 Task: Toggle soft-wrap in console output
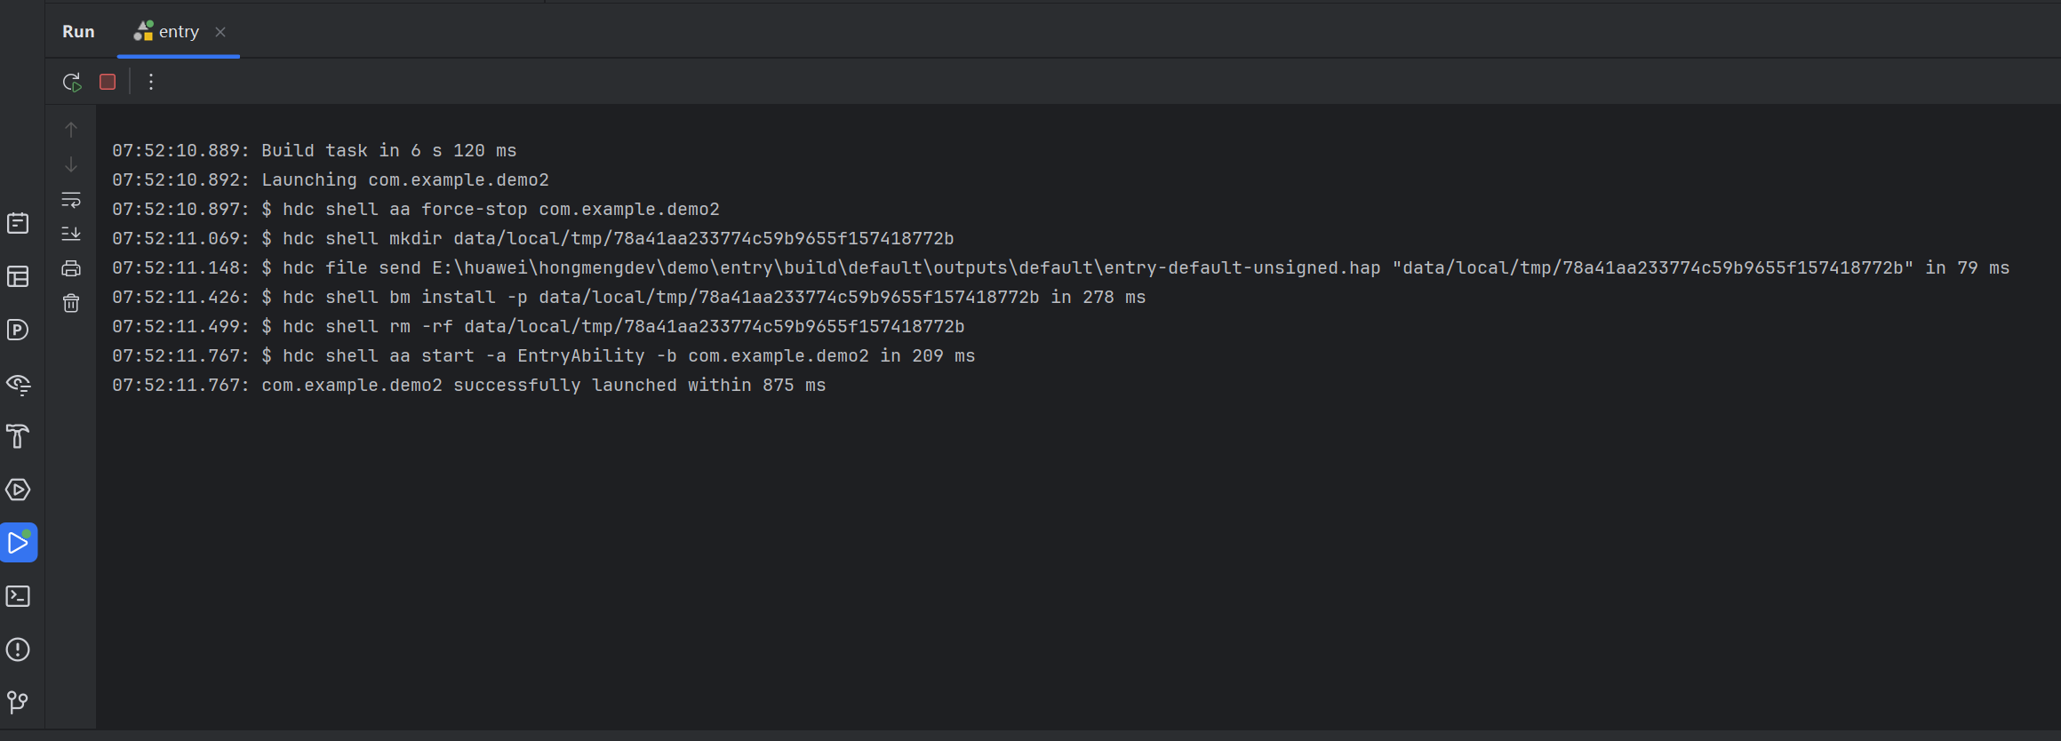pyautogui.click(x=71, y=200)
